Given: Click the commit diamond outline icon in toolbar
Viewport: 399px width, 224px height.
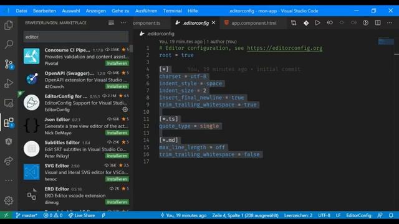Looking at the screenshot, I should 342,22.
